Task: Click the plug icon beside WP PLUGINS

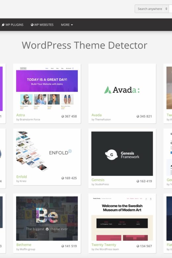Action: 3,25
